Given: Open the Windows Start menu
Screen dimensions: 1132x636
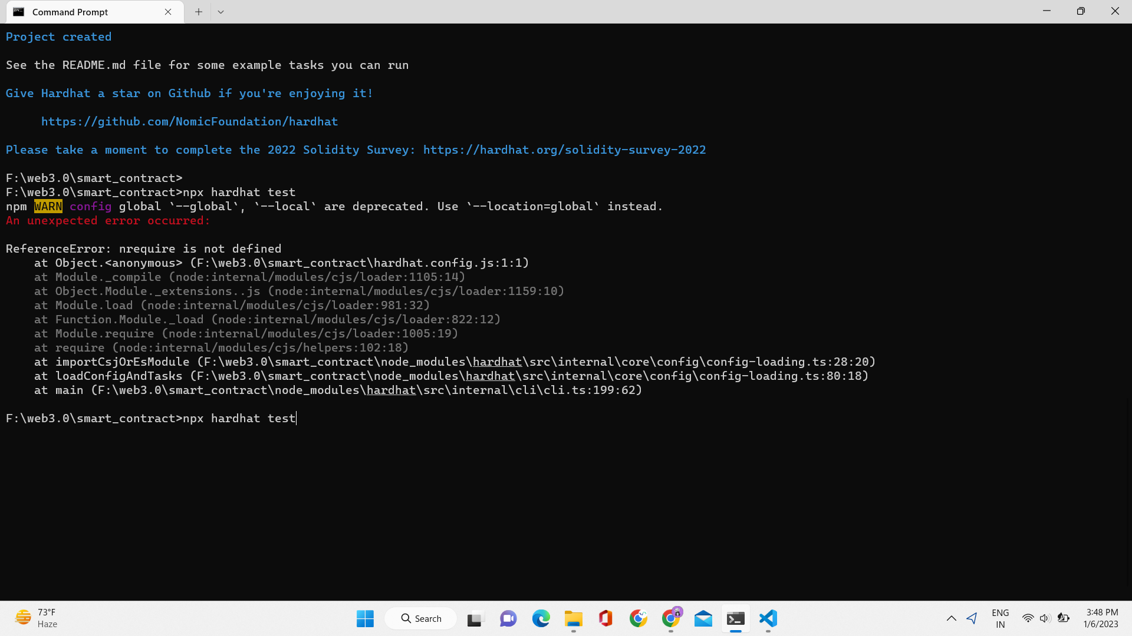Looking at the screenshot, I should pyautogui.click(x=365, y=618).
